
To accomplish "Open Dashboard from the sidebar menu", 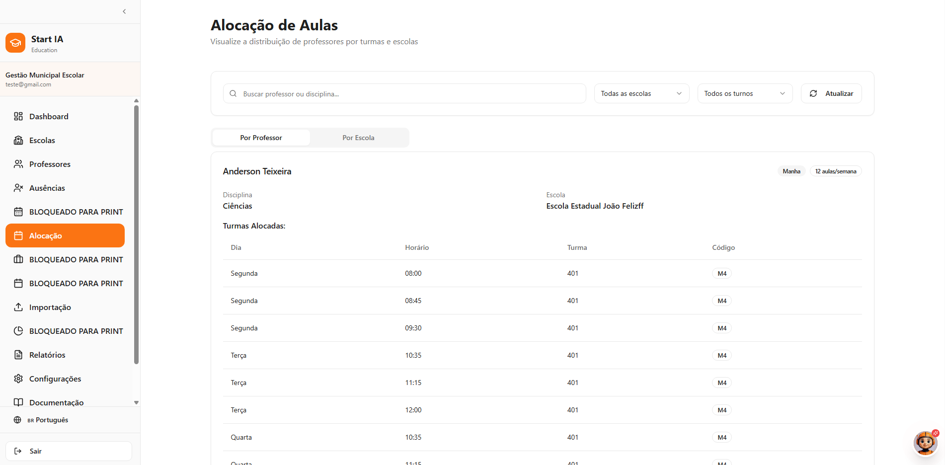I will coord(65,116).
